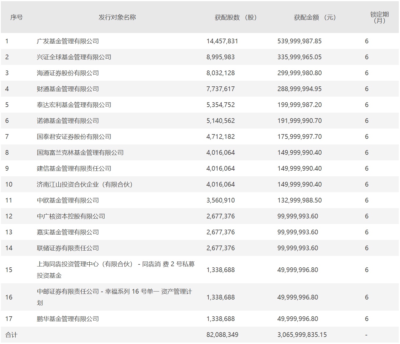Click the share count 7,737,617
This screenshot has height=344, width=400.
click(x=221, y=89)
